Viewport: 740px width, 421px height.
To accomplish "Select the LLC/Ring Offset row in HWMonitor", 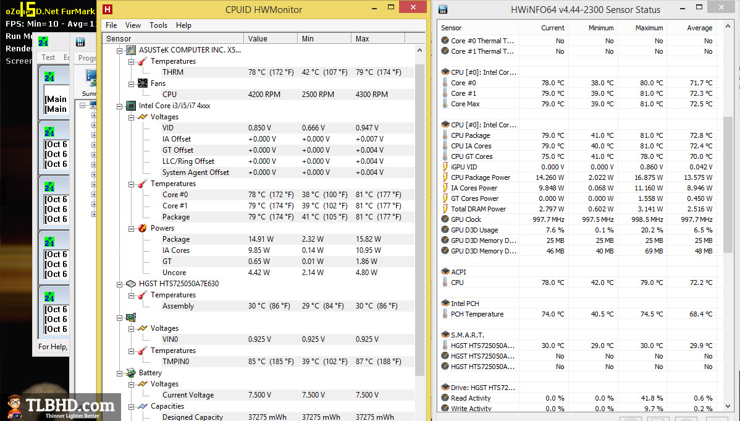I will click(x=288, y=161).
